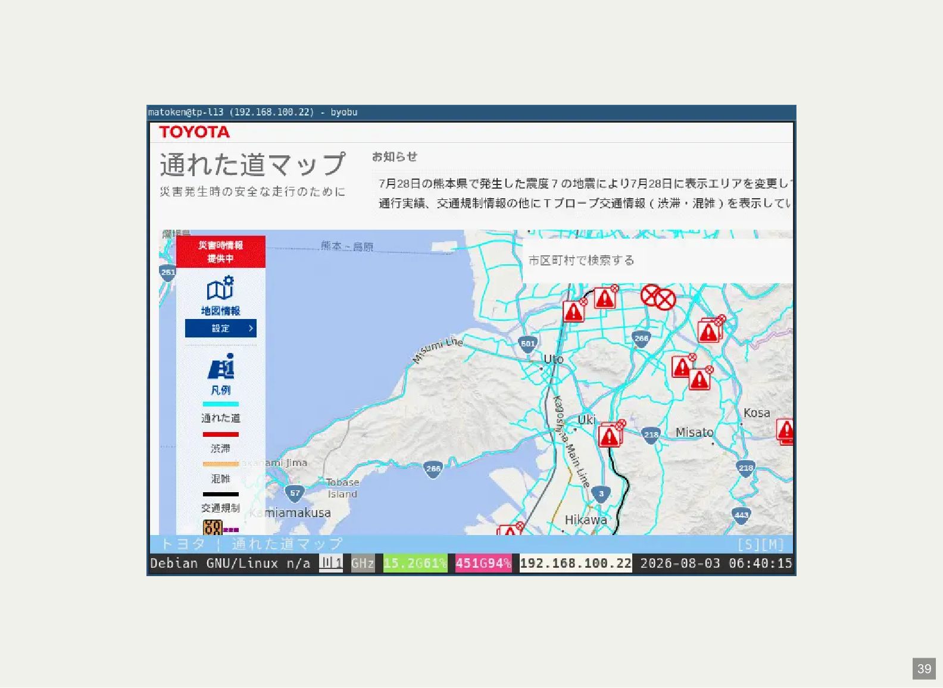
Task: Click the right crossed-circle road closure icon
Action: click(x=664, y=300)
